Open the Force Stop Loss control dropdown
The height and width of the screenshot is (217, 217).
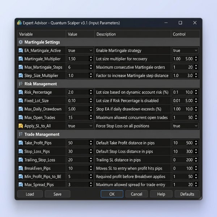coord(185,126)
